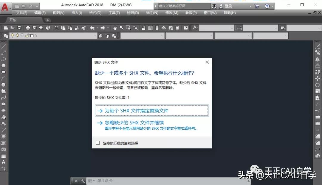
Task: Toggle layer freeze sun icon
Action: point(17,35)
